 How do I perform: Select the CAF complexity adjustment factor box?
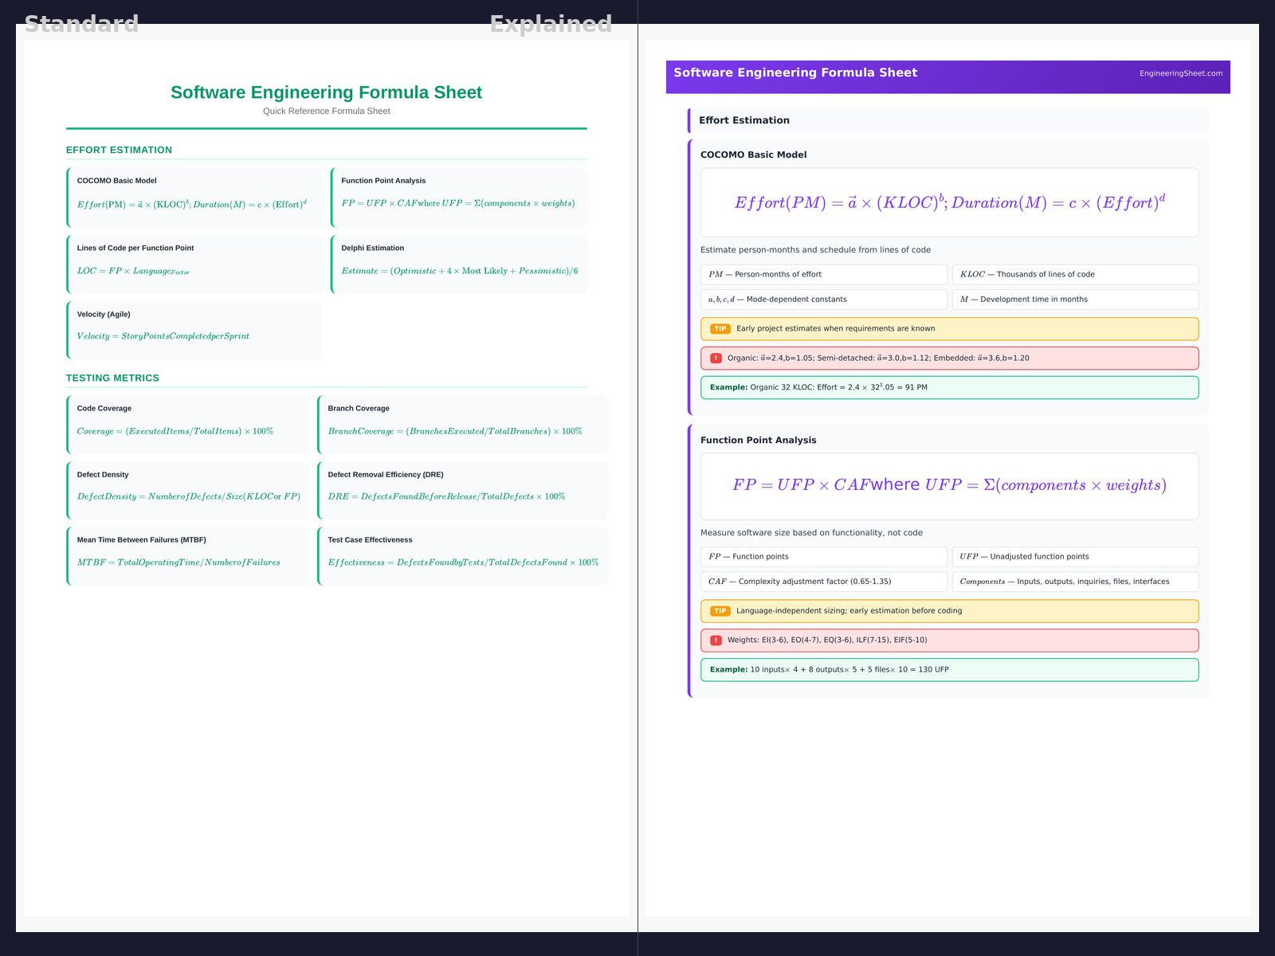[x=823, y=582]
